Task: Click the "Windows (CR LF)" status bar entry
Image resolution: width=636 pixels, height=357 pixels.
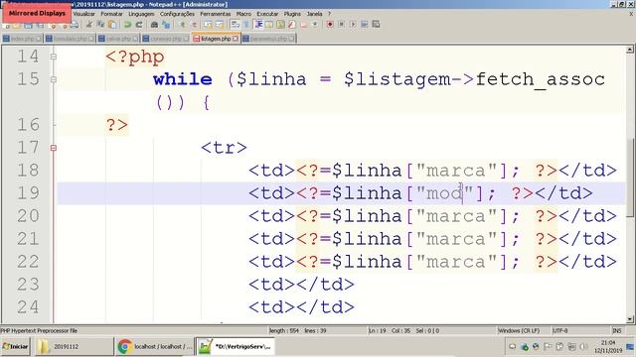Action: pos(519,330)
